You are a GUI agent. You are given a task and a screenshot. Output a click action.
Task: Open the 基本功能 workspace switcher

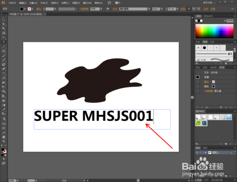209,3
